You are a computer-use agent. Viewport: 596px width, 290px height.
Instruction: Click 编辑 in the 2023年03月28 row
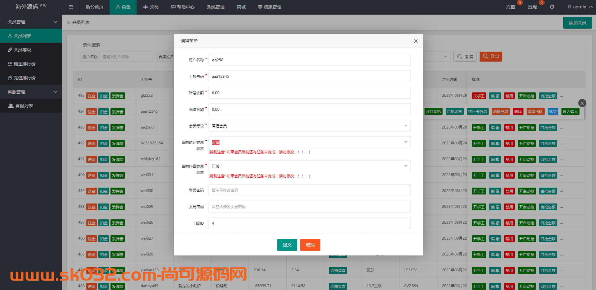click(x=495, y=128)
